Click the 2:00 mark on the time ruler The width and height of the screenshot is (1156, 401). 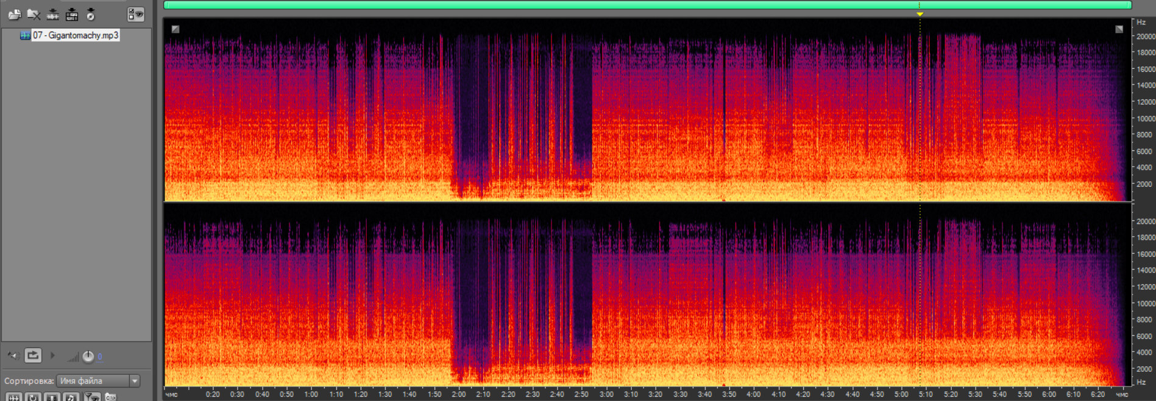click(x=458, y=394)
